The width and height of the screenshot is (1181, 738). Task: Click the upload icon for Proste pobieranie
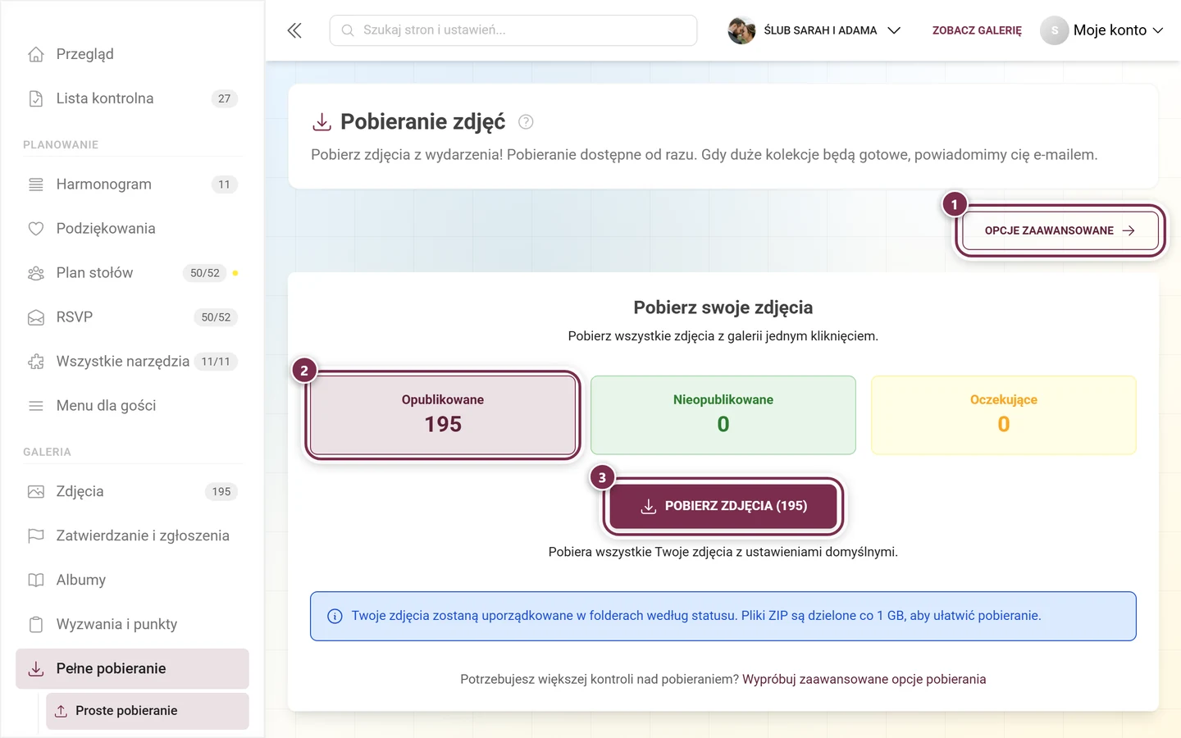(x=61, y=711)
